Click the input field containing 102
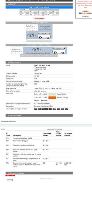 tap(54, 13)
